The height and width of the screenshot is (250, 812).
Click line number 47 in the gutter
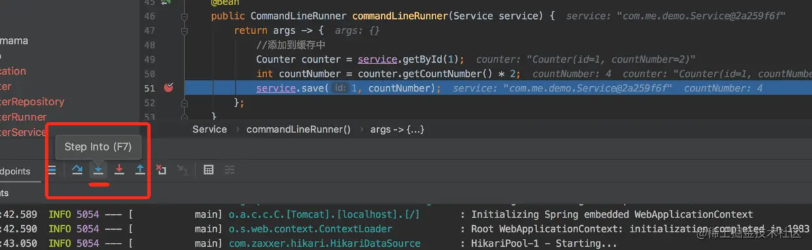pos(149,31)
